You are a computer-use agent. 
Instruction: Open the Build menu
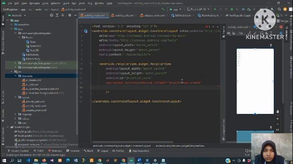pyautogui.click(x=66, y=3)
